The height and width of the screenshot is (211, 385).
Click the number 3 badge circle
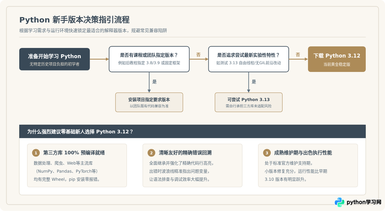pos(267,153)
